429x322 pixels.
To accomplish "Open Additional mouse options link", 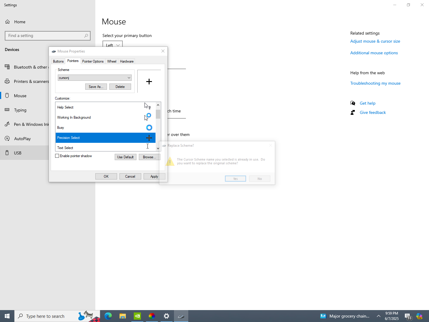I will click(x=374, y=53).
